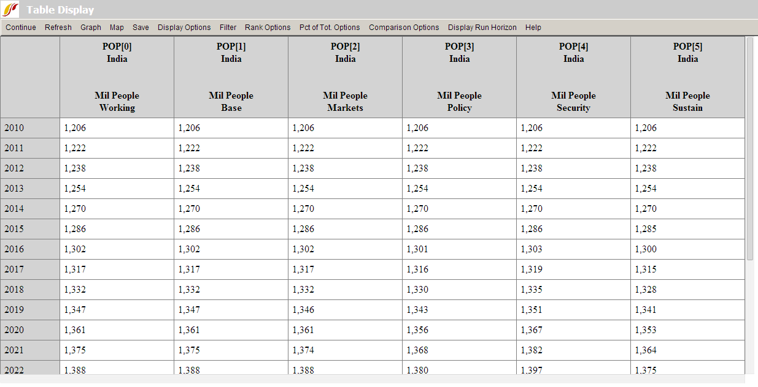758x387 pixels.
Task: Refresh the table data
Action: pyautogui.click(x=58, y=27)
